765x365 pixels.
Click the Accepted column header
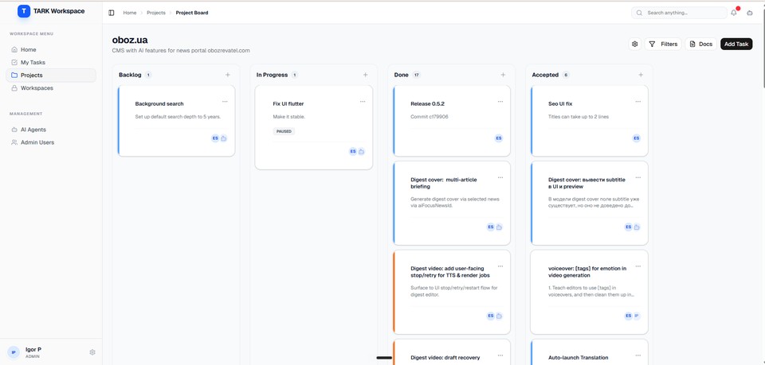pyautogui.click(x=545, y=75)
